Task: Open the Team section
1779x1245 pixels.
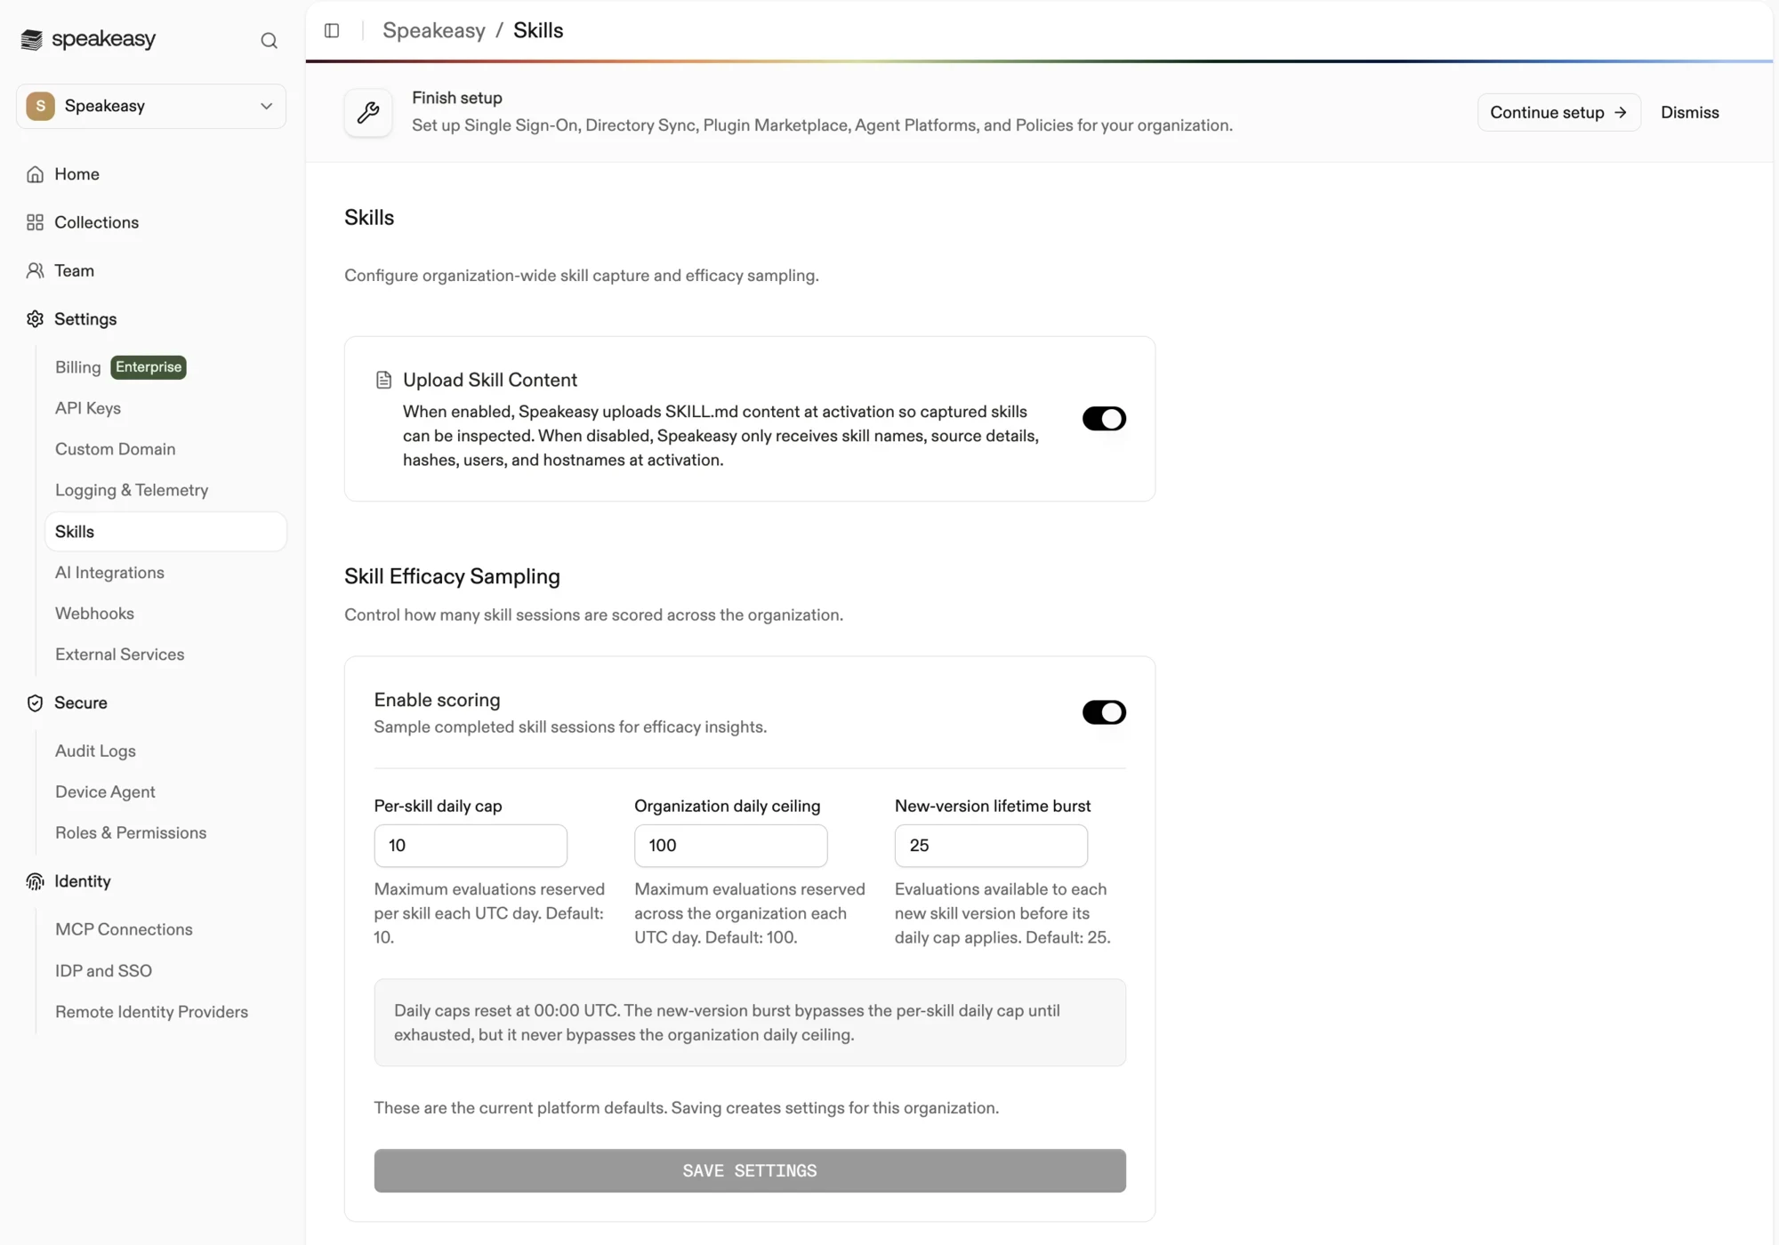Action: pos(74,270)
